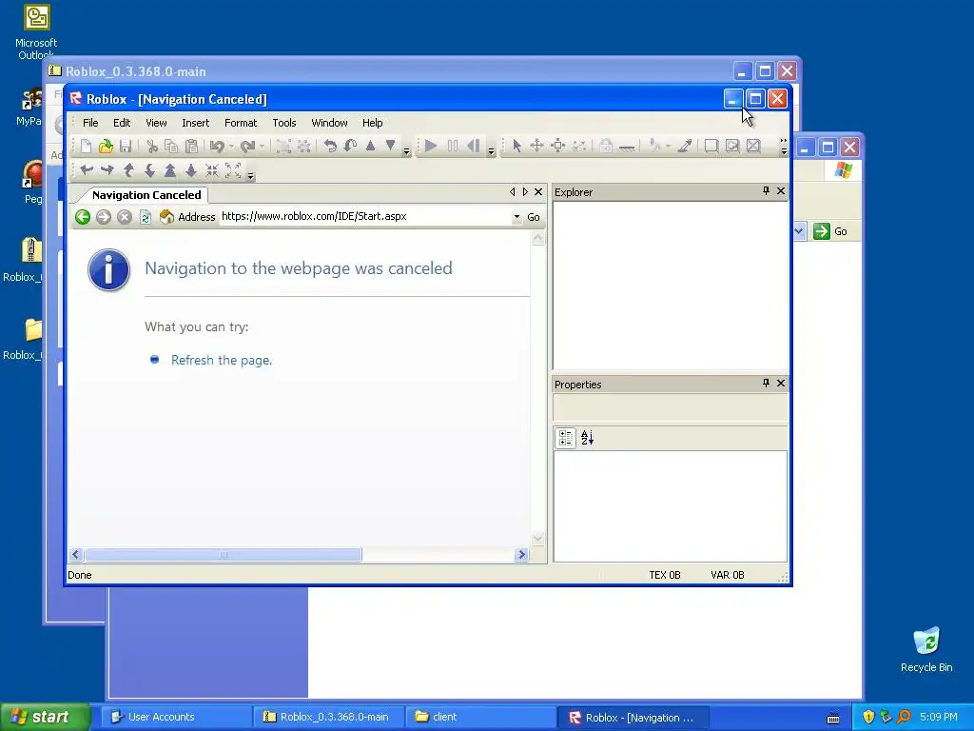Start the simulation with Play icon
This screenshot has width=974, height=731.
431,146
